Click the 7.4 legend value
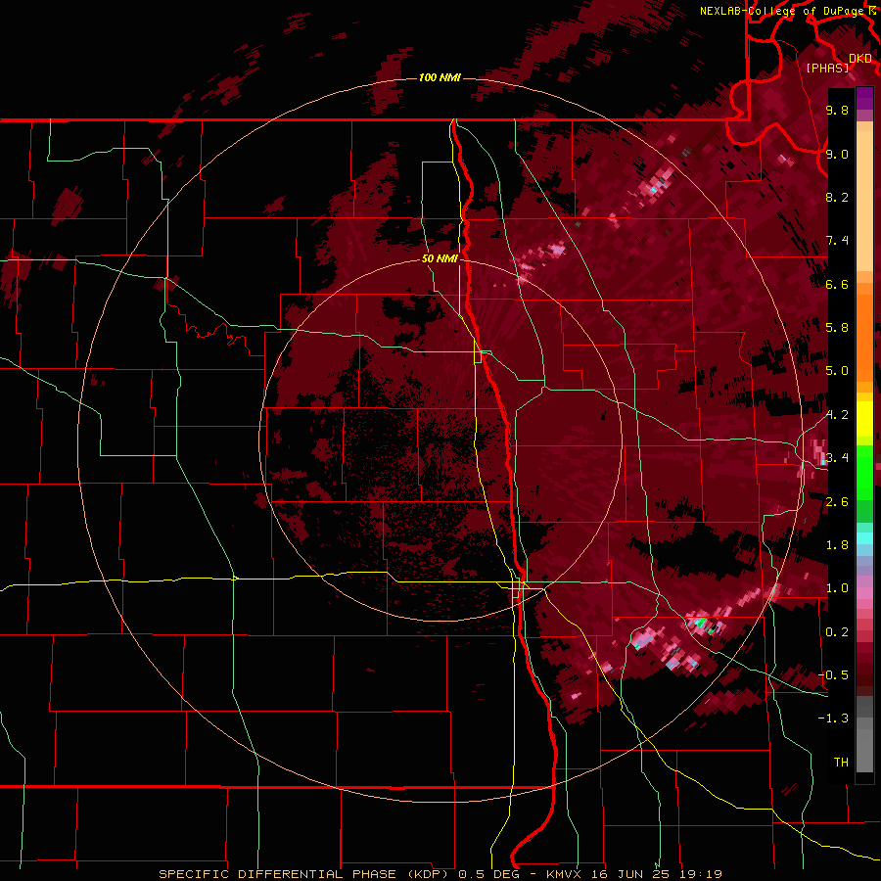881x881 pixels. (x=837, y=241)
